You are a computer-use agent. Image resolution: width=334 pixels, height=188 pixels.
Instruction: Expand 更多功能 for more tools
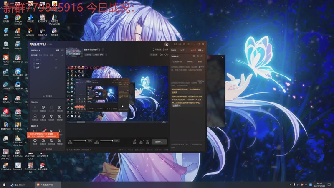click(47, 149)
